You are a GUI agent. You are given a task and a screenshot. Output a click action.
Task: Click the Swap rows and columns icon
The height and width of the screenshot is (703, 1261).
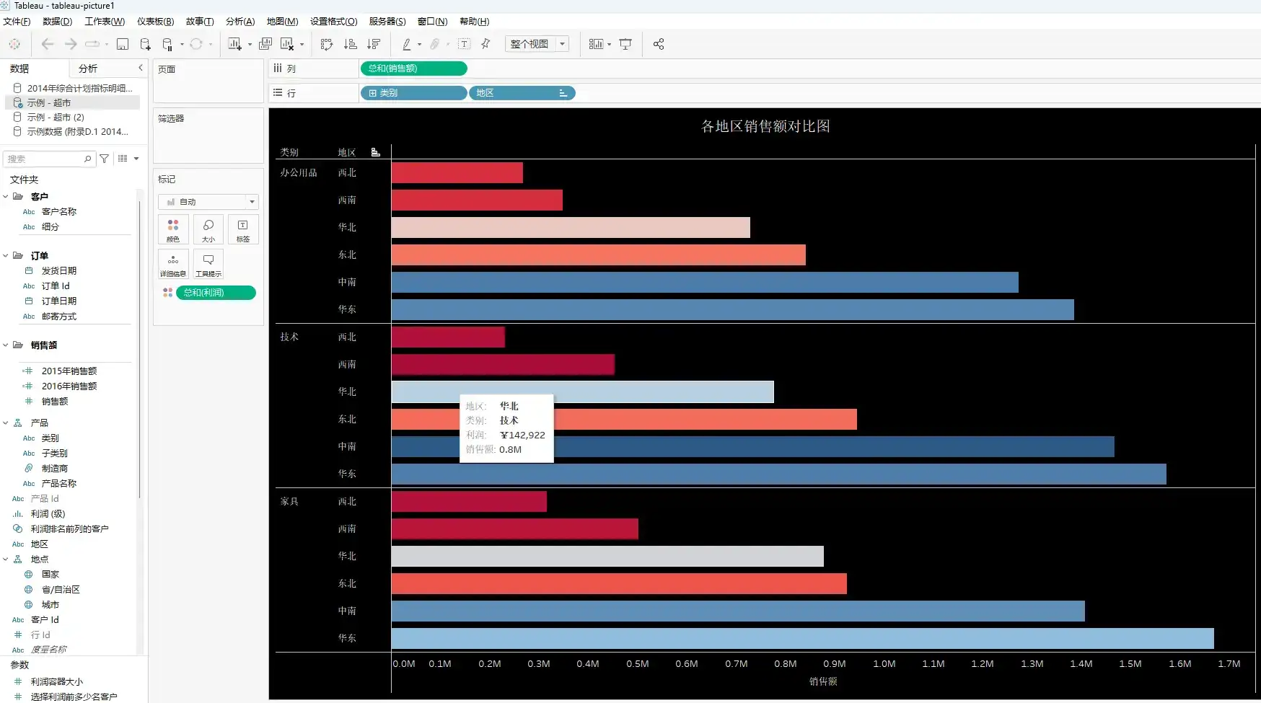click(x=327, y=44)
